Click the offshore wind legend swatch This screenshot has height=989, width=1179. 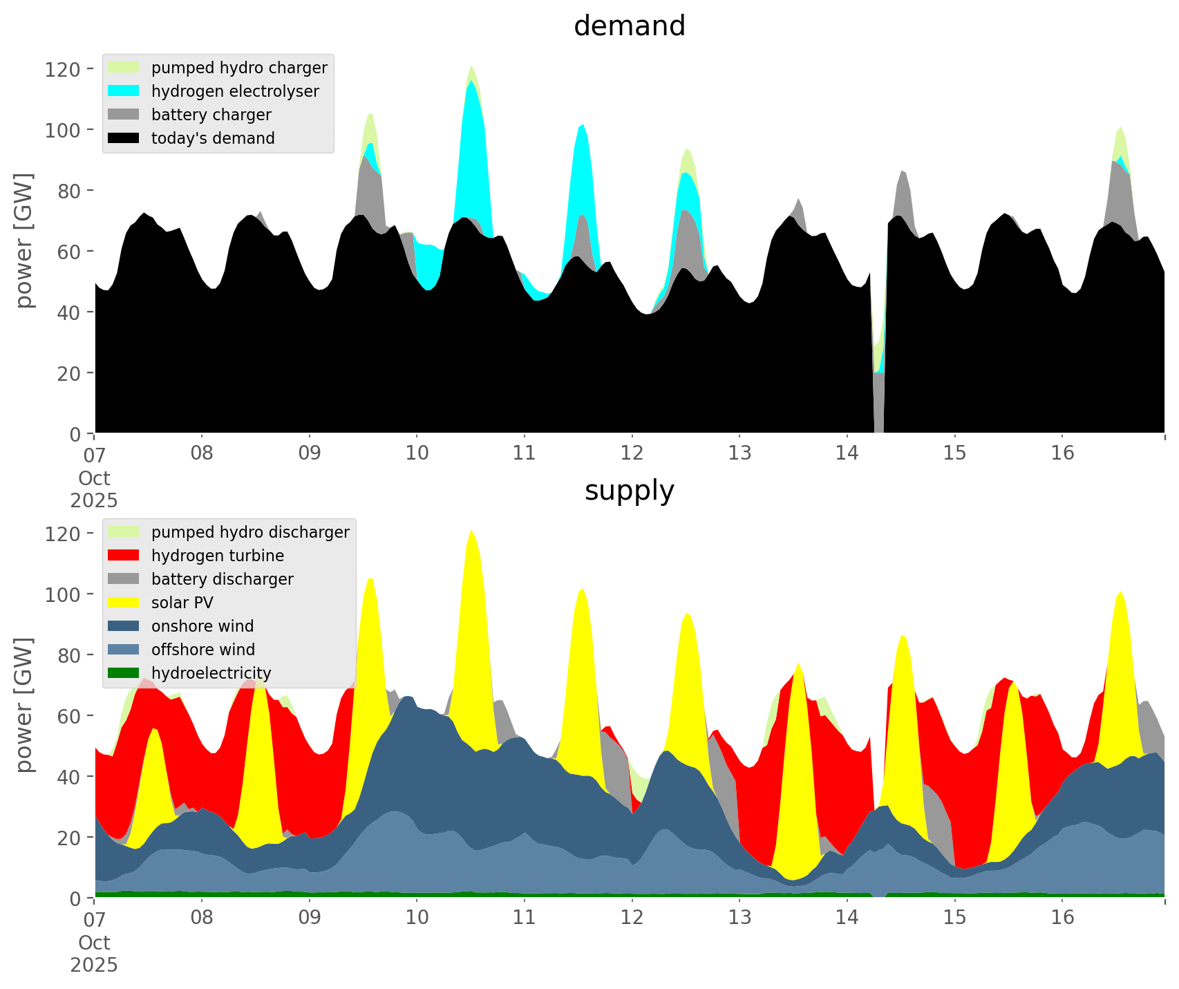pos(124,650)
